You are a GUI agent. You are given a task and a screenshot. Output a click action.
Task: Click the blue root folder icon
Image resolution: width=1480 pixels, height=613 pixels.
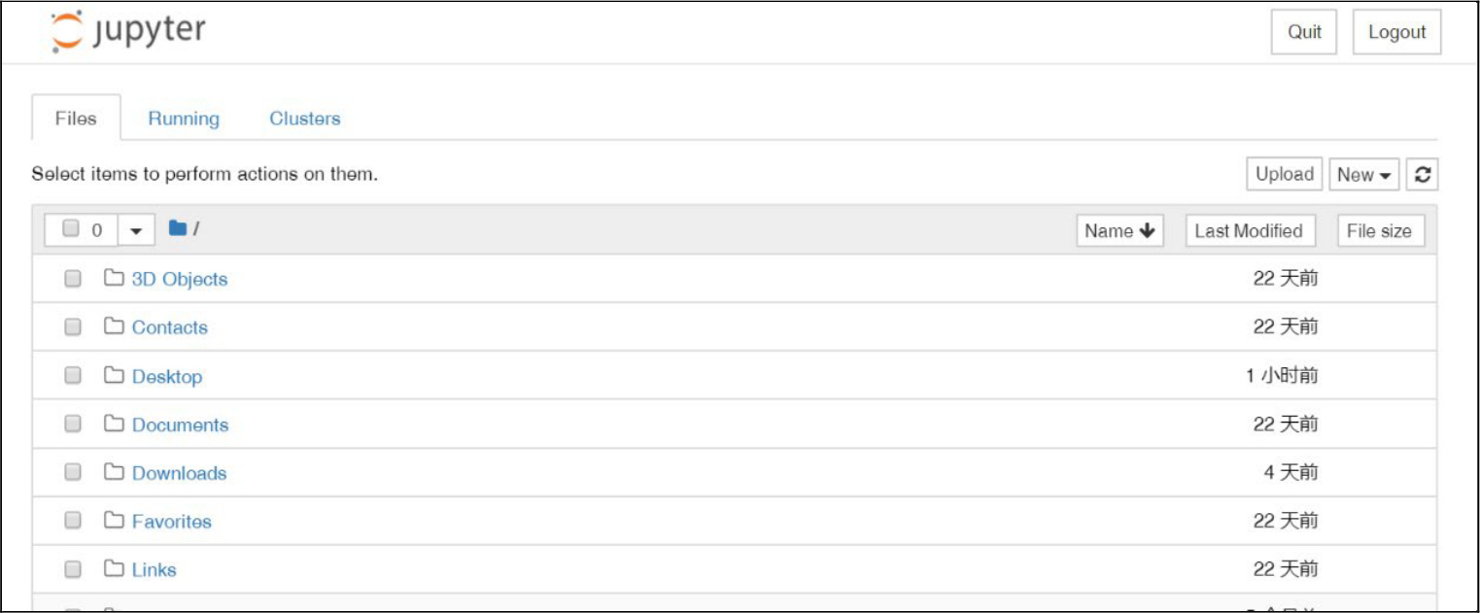click(x=177, y=228)
